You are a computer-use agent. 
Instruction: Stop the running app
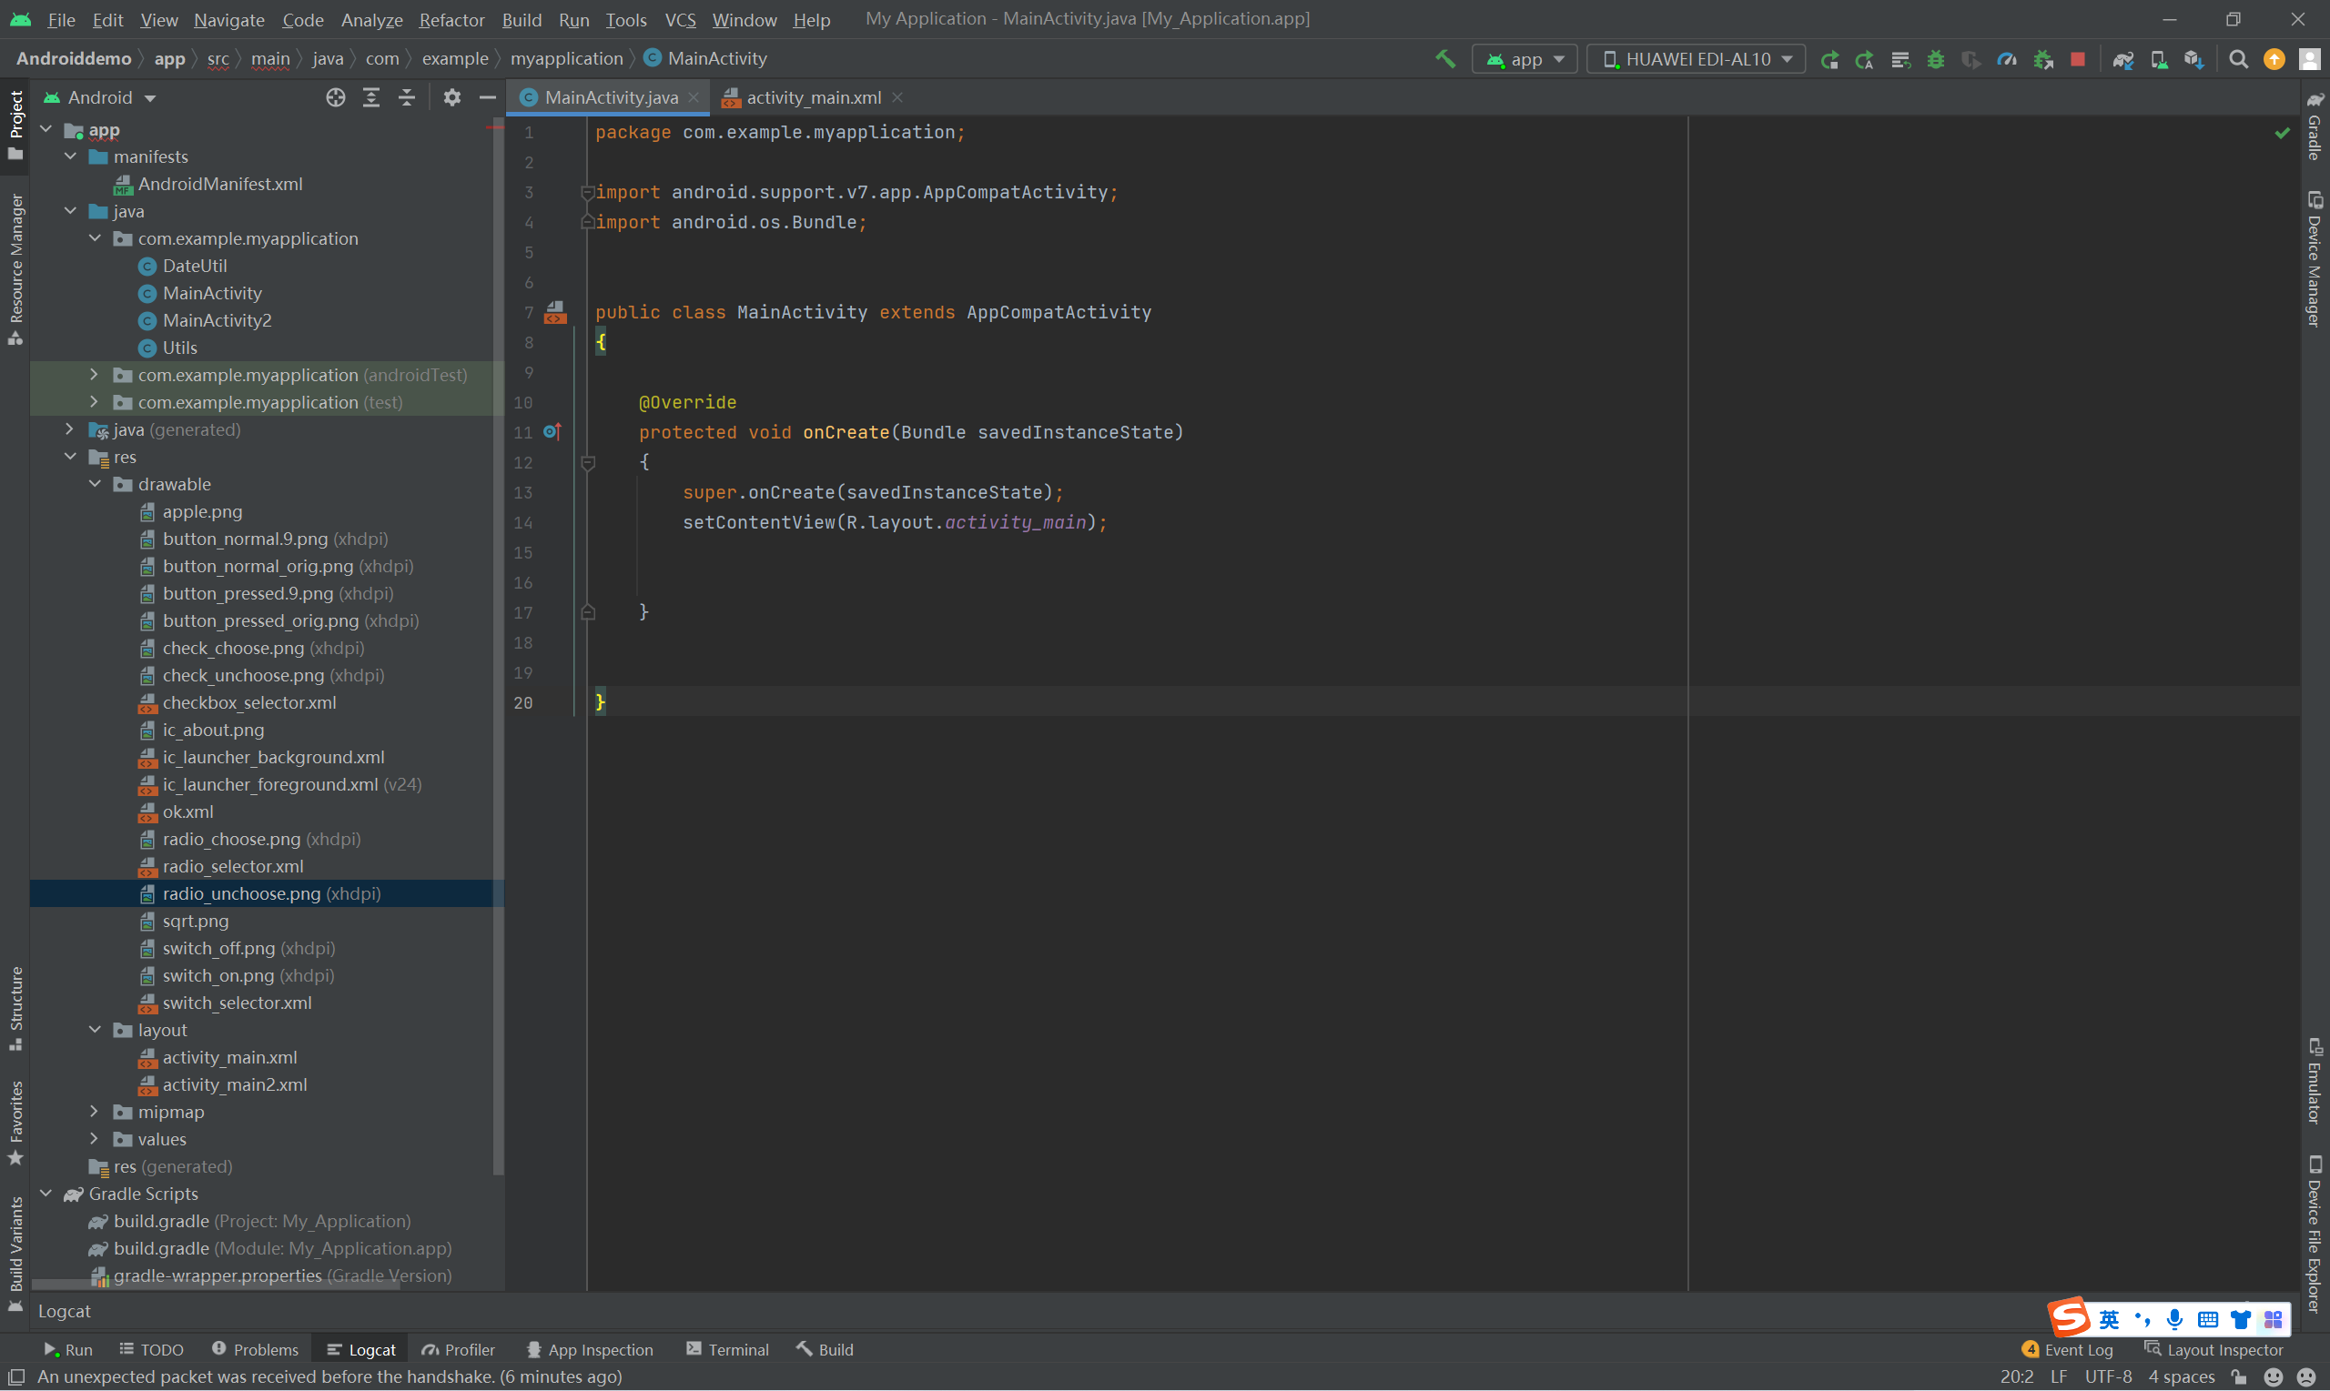coord(2078,59)
